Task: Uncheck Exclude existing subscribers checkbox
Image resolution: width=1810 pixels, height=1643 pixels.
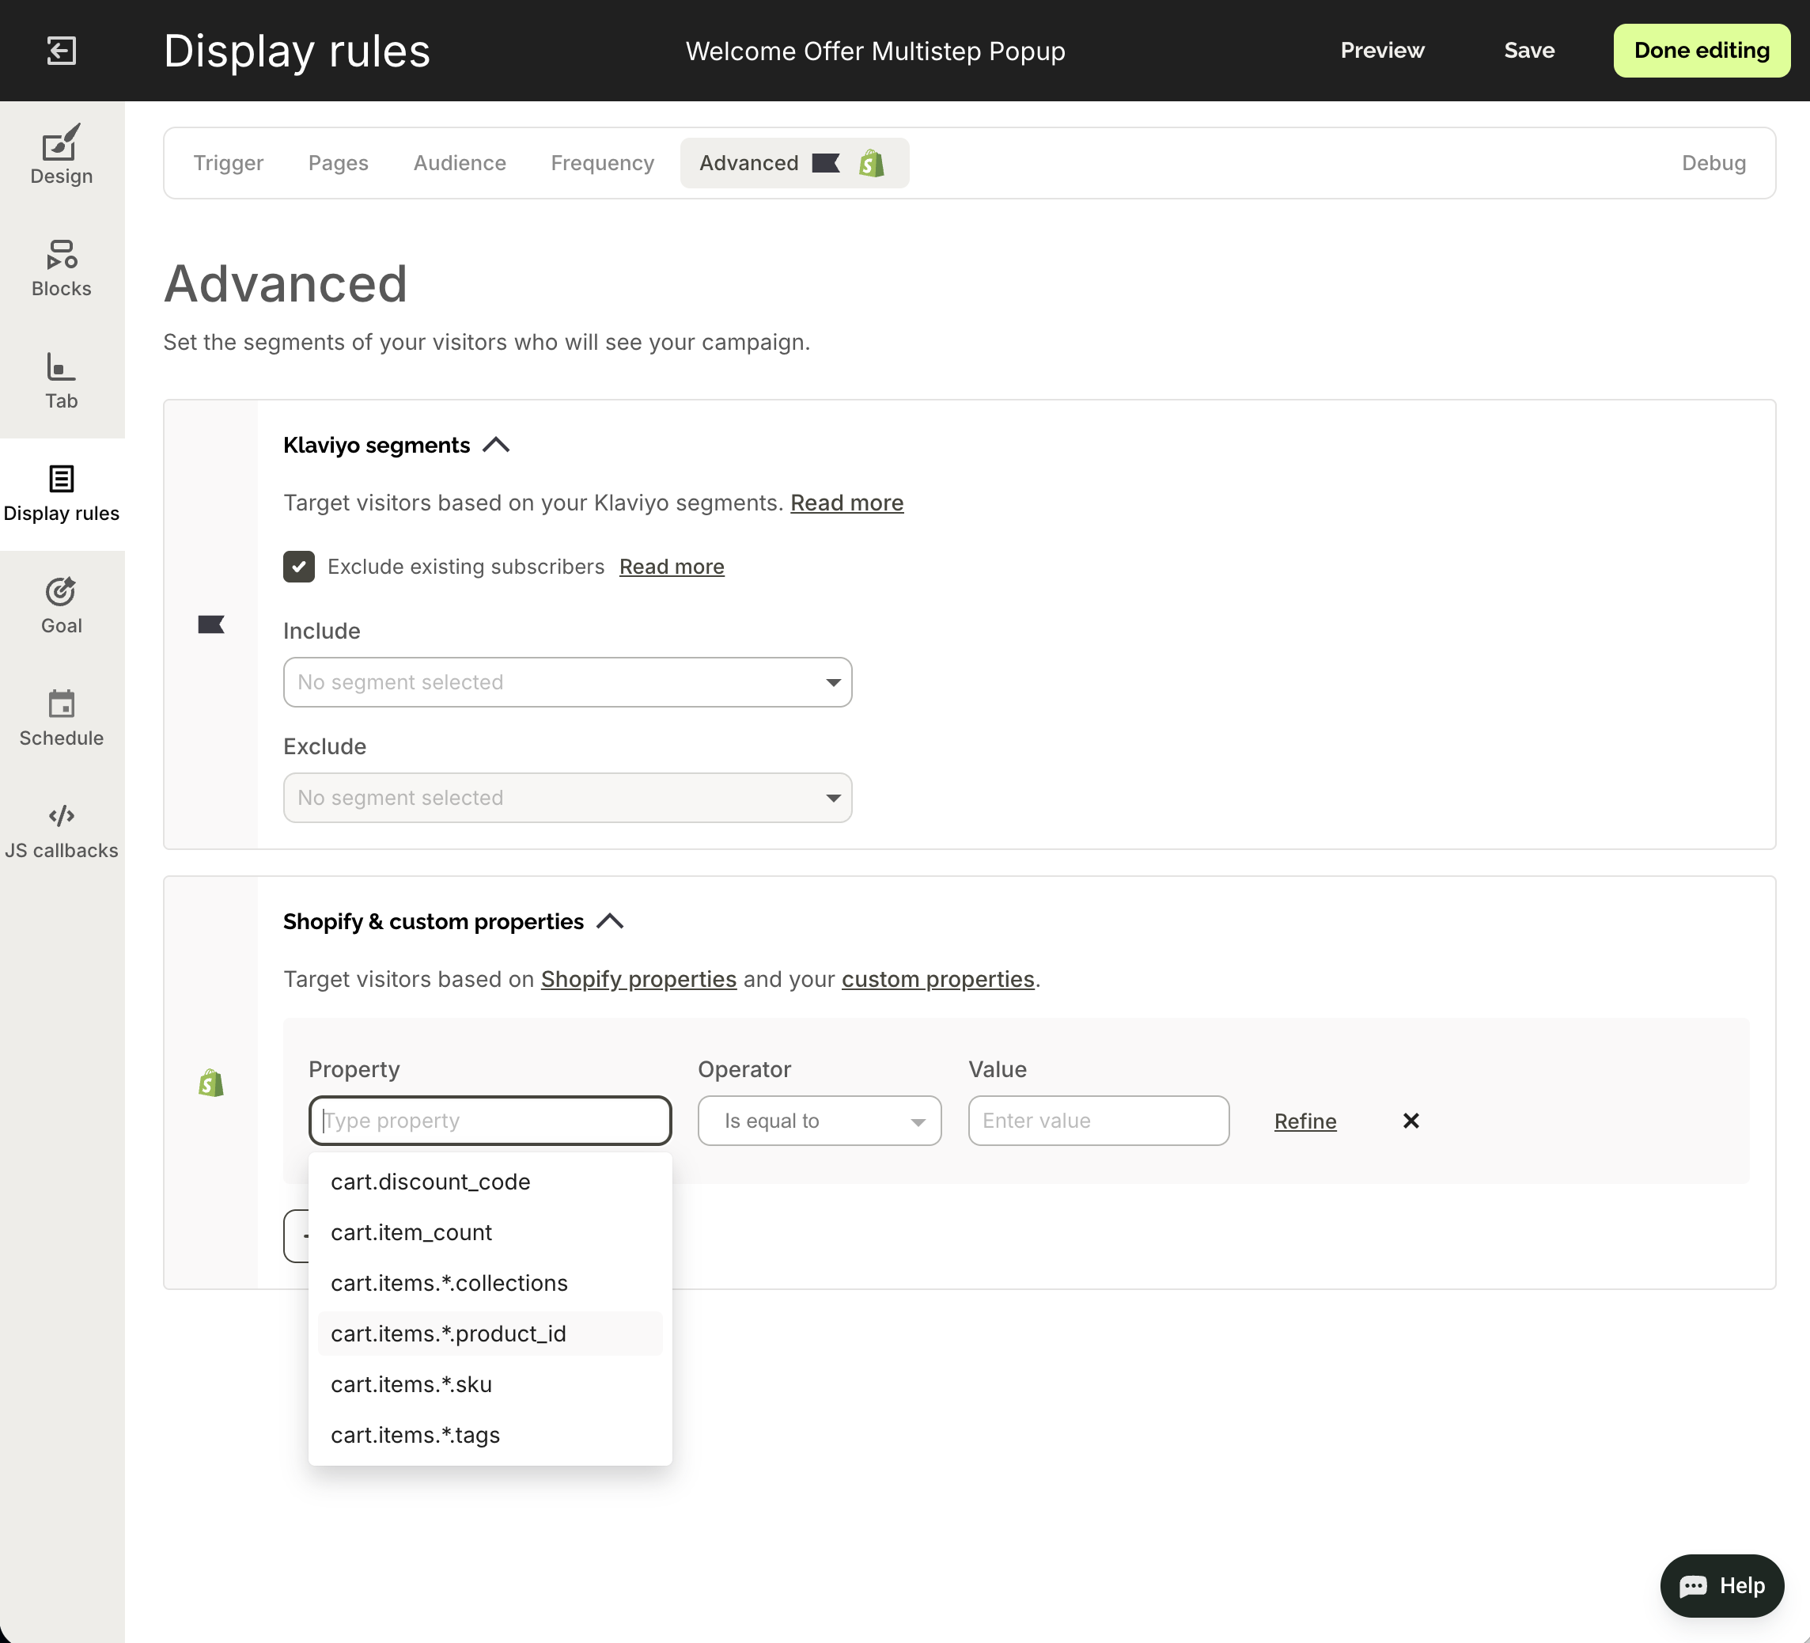Action: (299, 567)
